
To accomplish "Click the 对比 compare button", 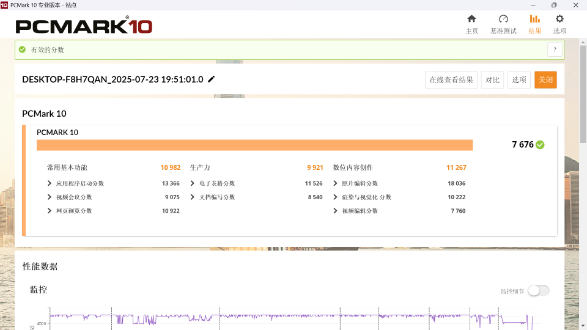I will 492,79.
